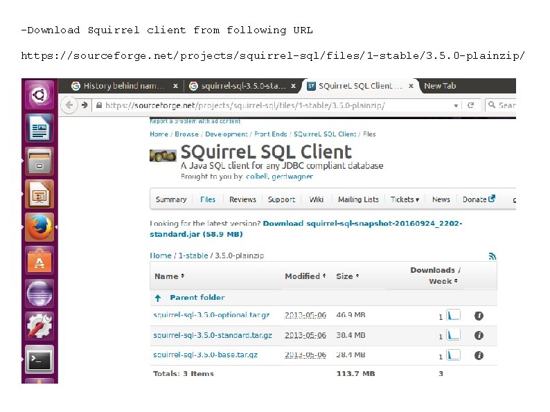This screenshot has height=412, width=550.
Task: Click the padlock site security icon
Action: 99,105
